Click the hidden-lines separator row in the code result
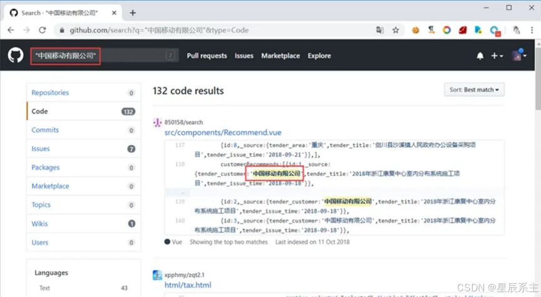 [x=334, y=192]
